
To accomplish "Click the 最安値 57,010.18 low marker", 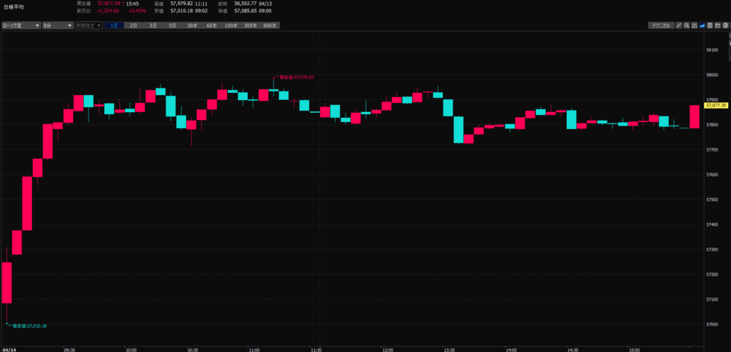I will (29, 326).
